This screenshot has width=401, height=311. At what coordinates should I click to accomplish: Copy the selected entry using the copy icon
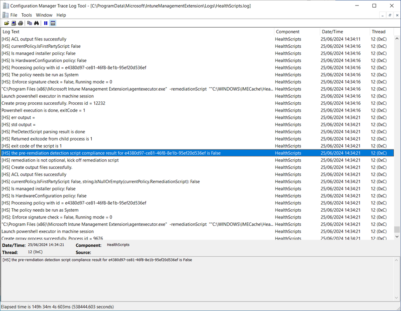pyautogui.click(x=29, y=23)
